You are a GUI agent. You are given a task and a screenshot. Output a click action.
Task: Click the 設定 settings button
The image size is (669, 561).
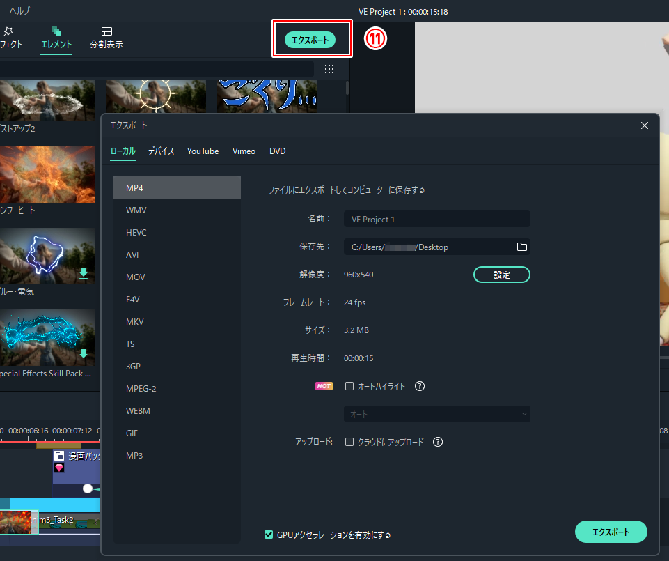[x=501, y=275]
